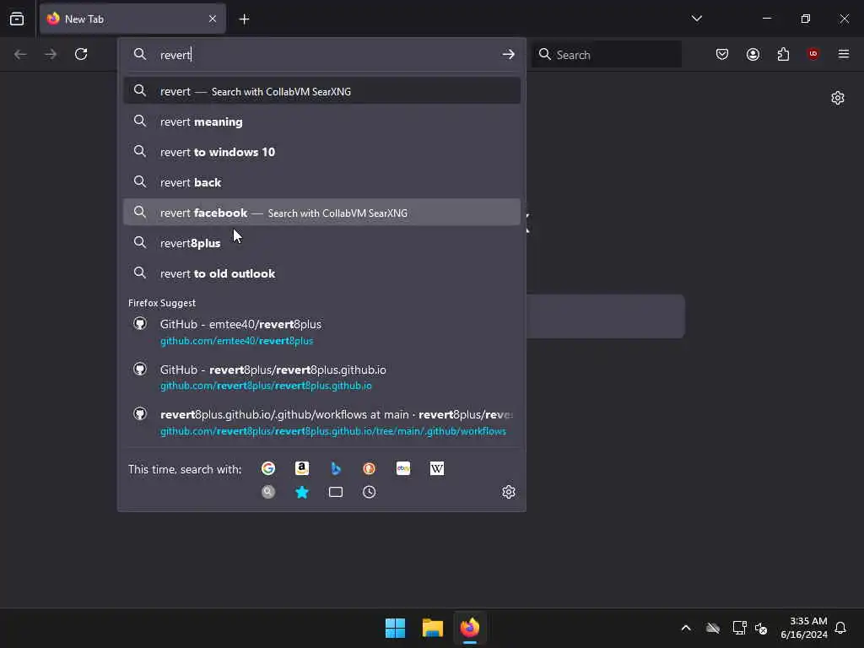Viewport: 864px width, 648px height.
Task: Search this time with Bing
Action: [x=336, y=468]
